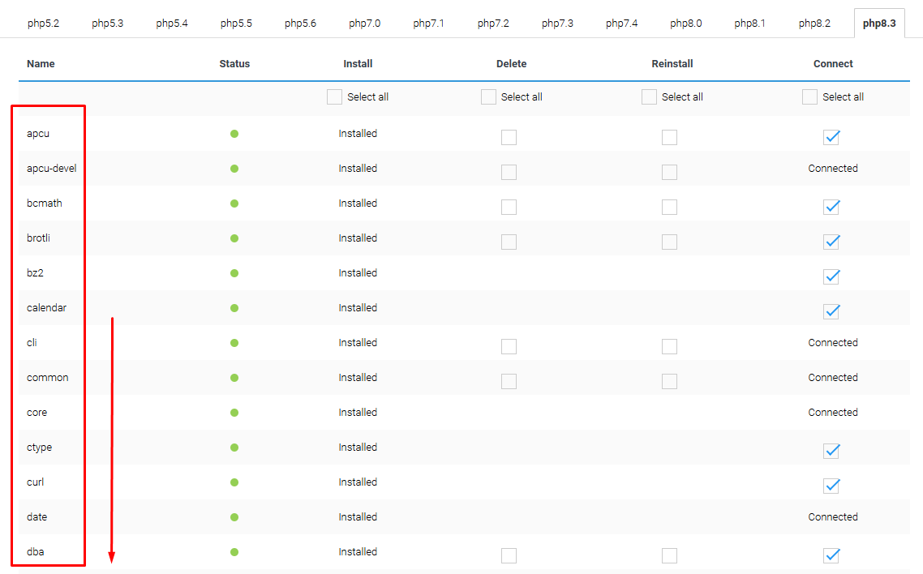Screen dimensions: 923x574
Task: Select the calendar extension name
Action: 46,307
